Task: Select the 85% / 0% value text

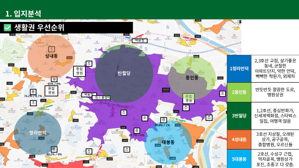Action: [x=54, y=84]
